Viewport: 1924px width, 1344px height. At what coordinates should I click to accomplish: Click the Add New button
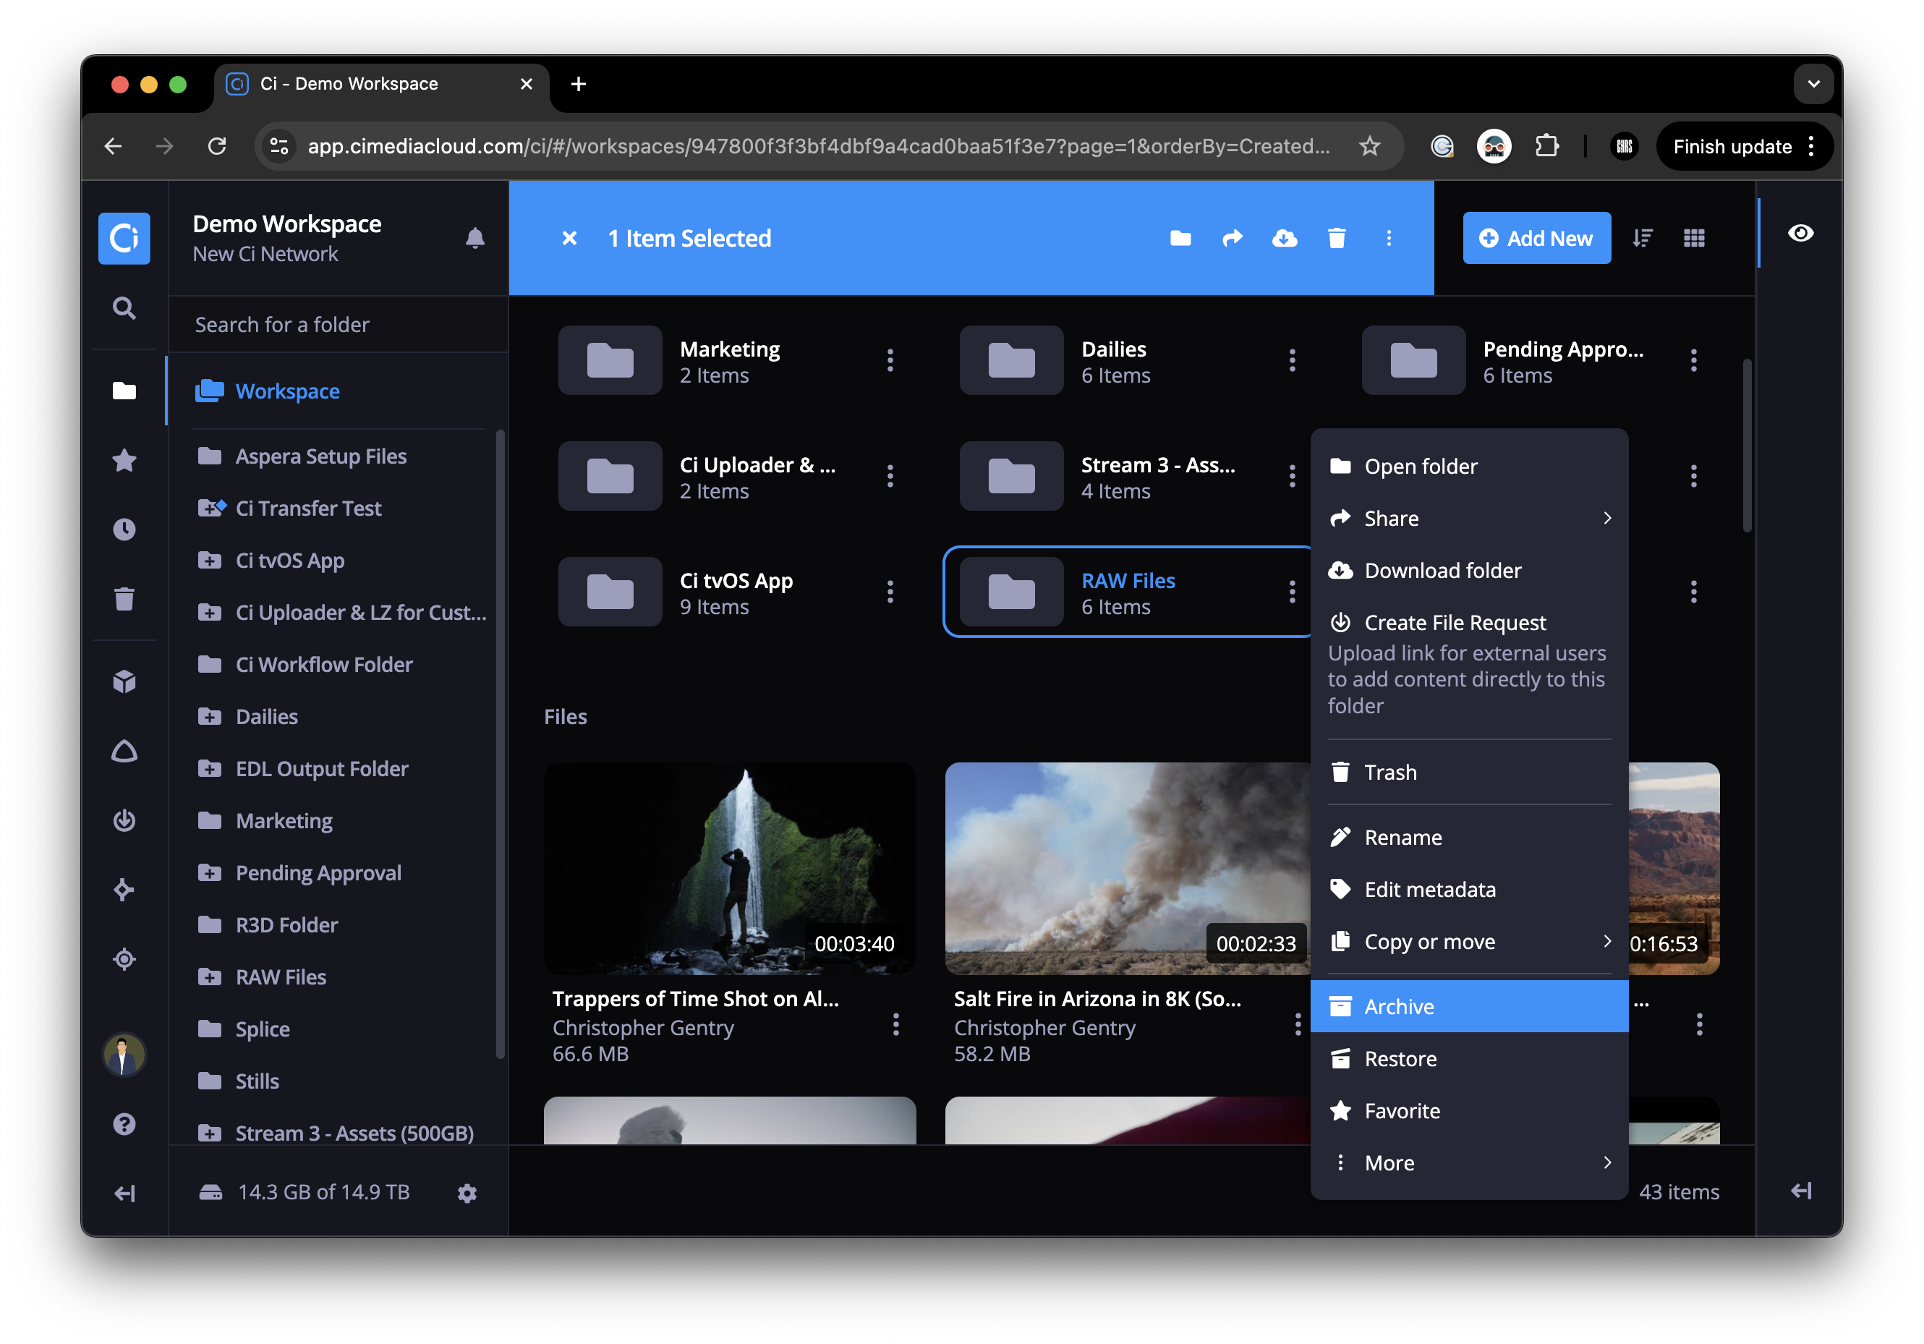tap(1536, 238)
